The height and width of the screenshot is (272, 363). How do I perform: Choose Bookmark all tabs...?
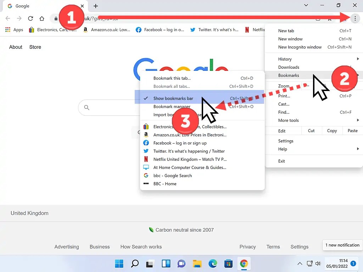[x=202, y=86]
